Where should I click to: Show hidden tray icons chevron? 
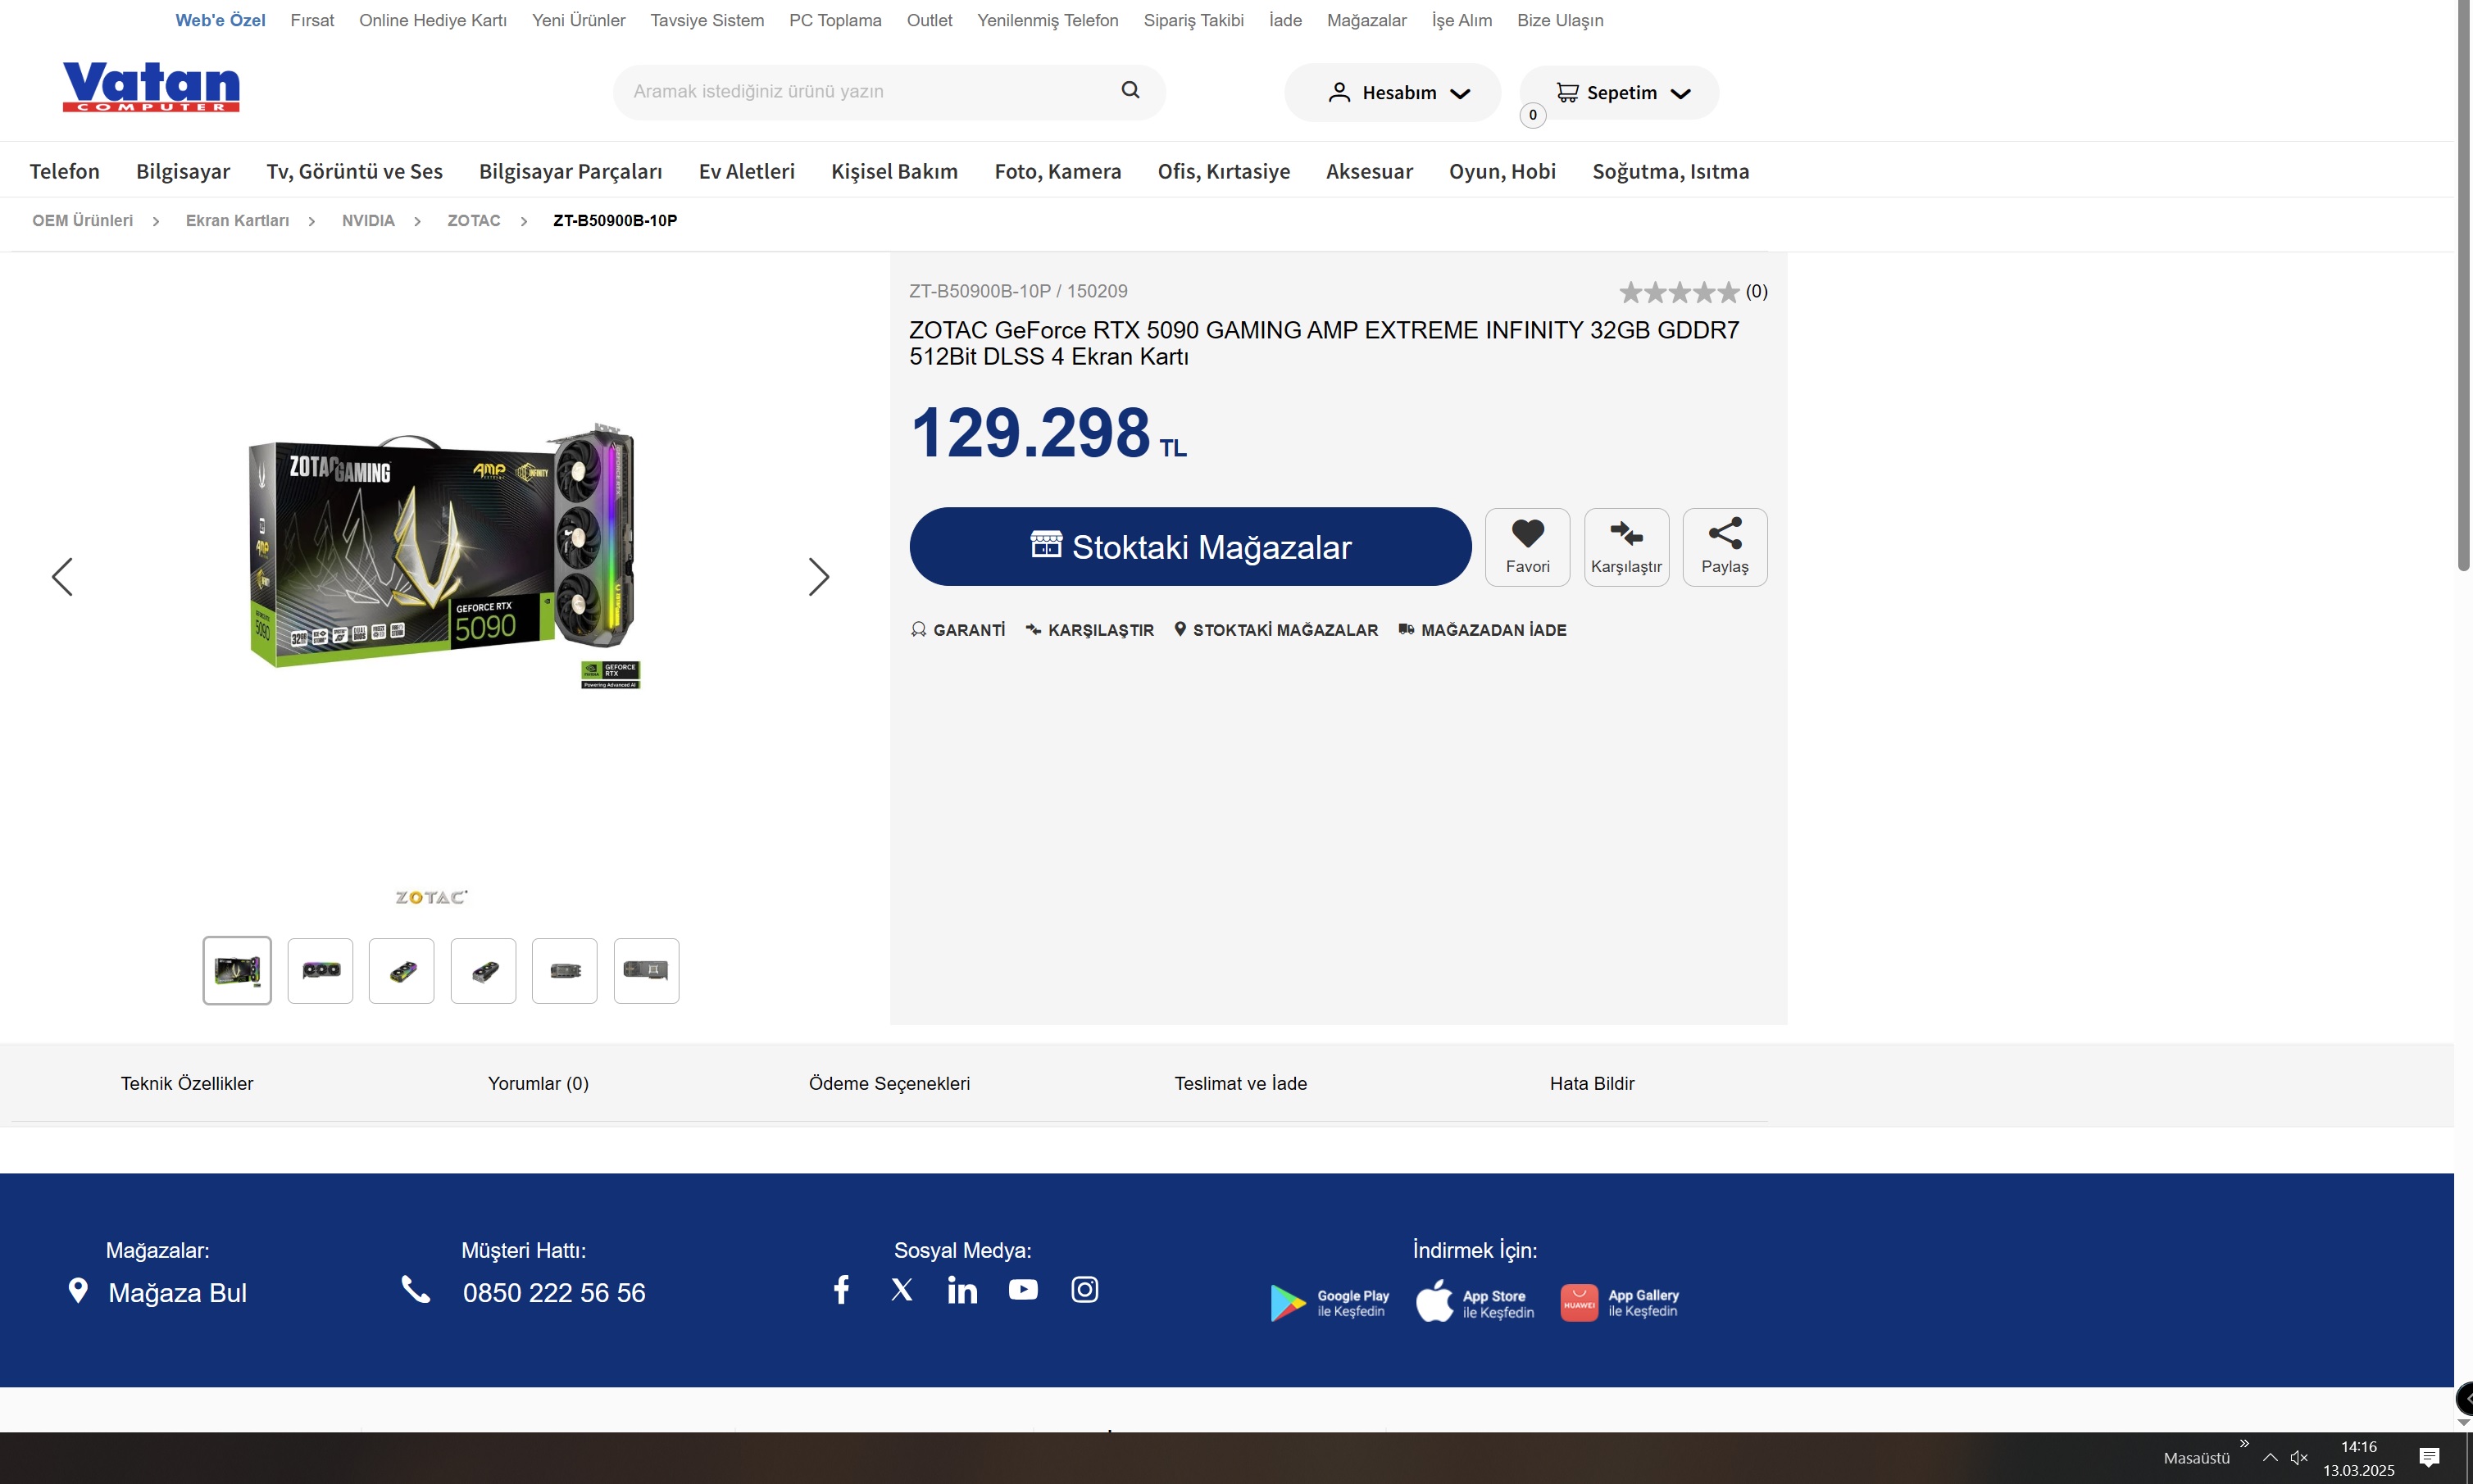(2270, 1458)
